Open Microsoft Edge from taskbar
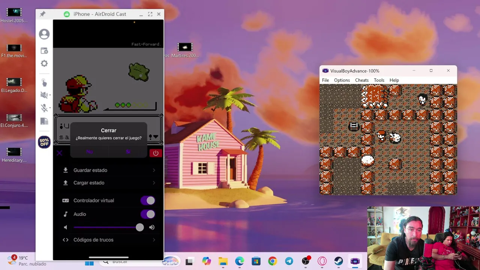This screenshot has width=480, height=270. [240, 261]
